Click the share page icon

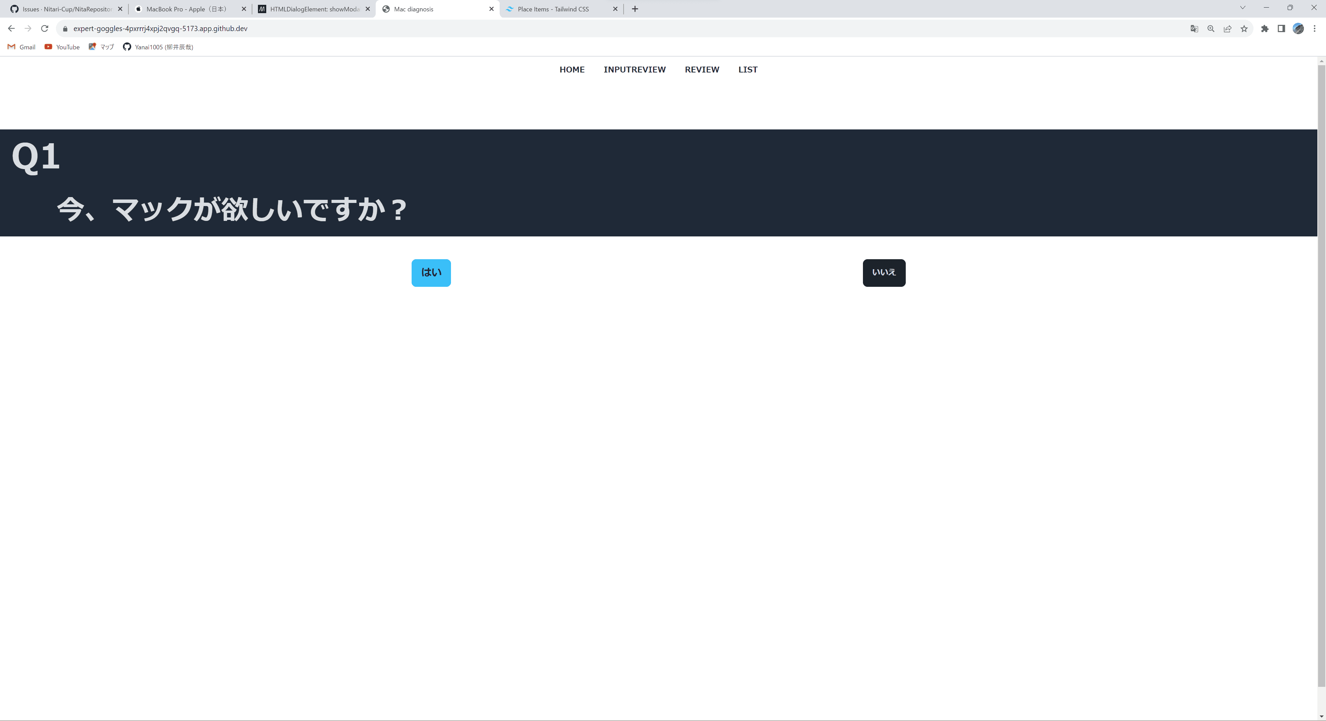1228,29
